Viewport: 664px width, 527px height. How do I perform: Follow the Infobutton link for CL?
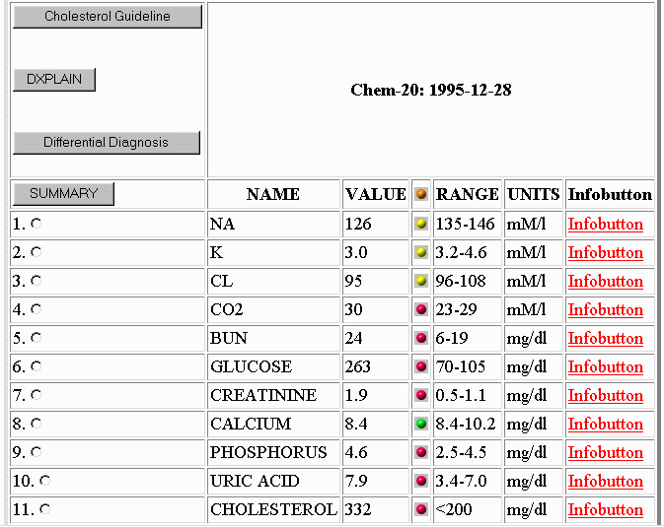(x=605, y=282)
